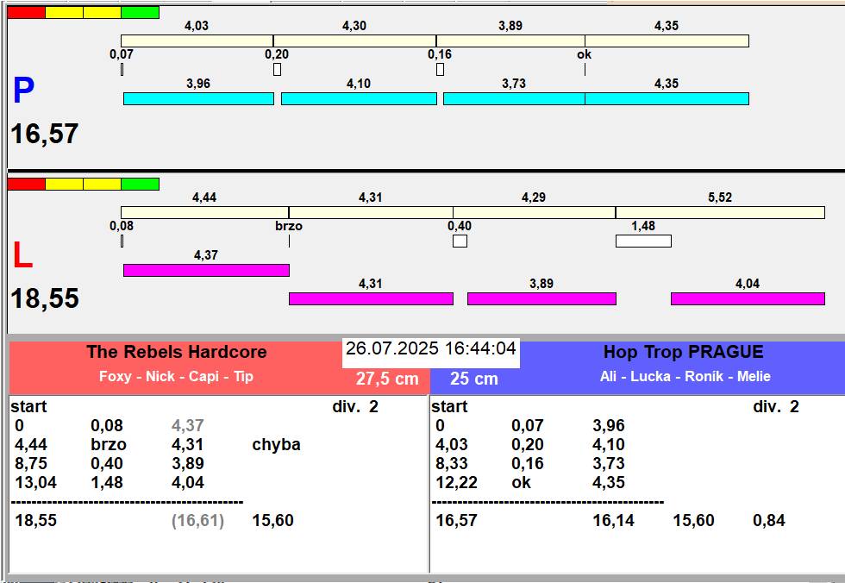Click the cream 5,52 split bar
This screenshot has width=845, height=583.
(x=720, y=212)
